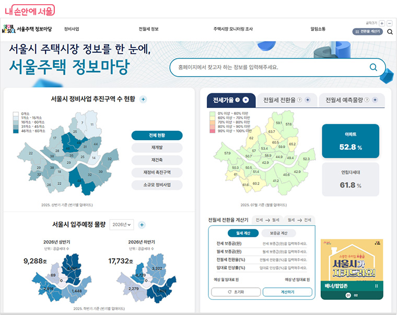Select 재개발 map filter option
The image size is (397, 315).
pos(157,148)
